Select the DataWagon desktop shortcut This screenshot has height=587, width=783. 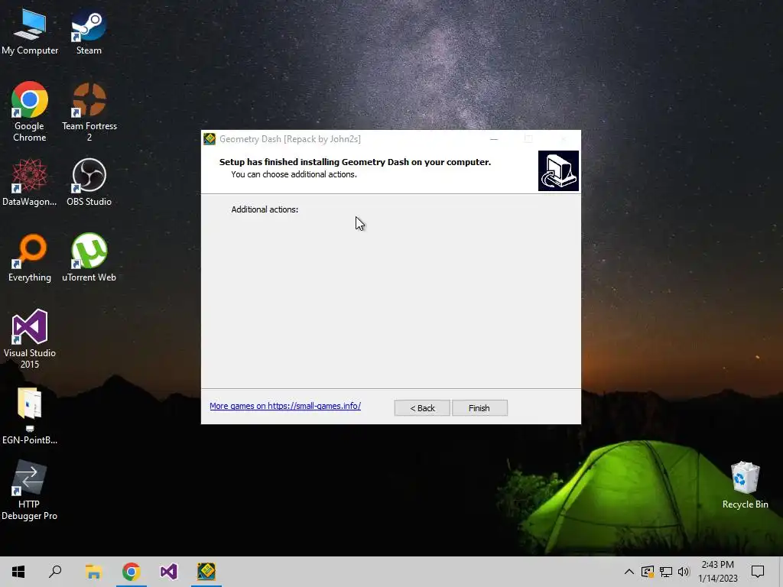30,182
